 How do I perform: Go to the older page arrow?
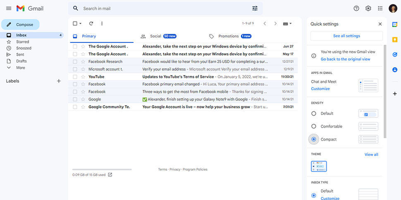(x=275, y=24)
